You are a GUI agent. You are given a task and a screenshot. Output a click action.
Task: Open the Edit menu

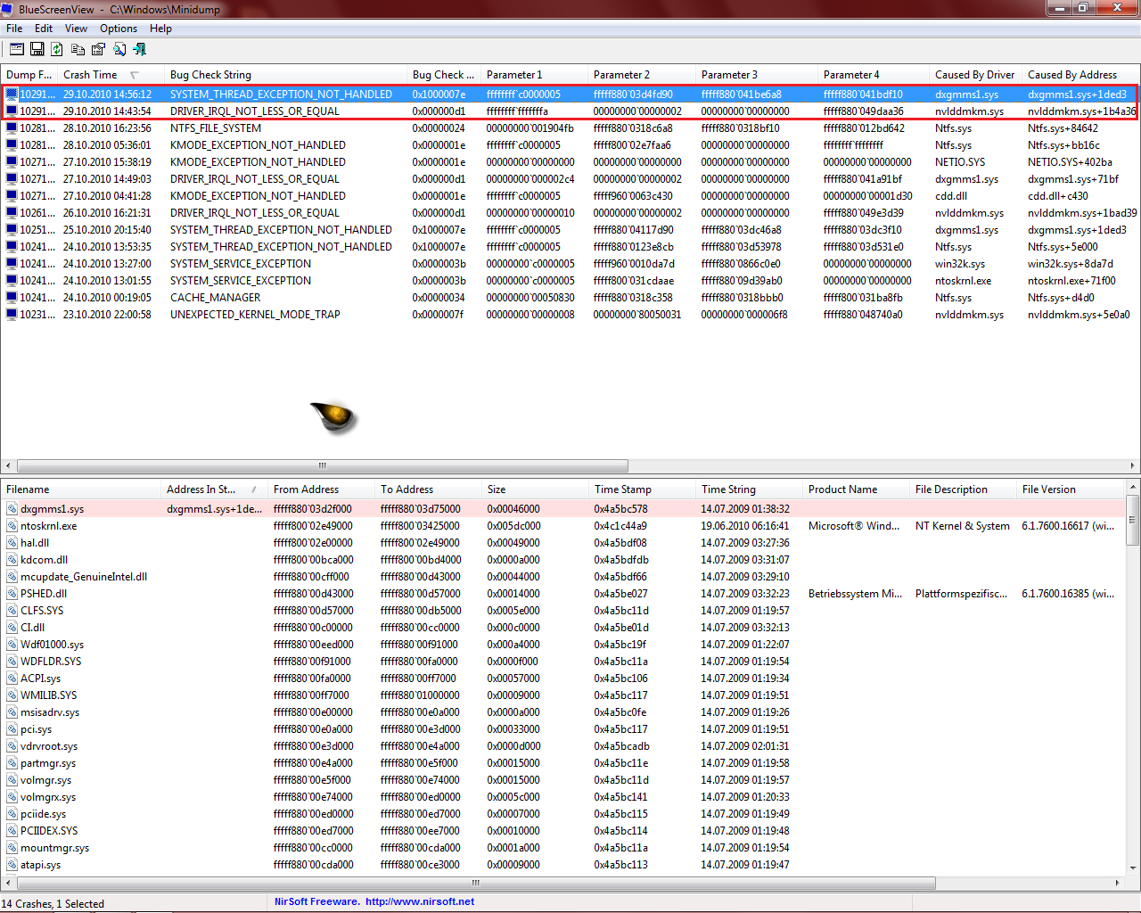pyautogui.click(x=44, y=29)
